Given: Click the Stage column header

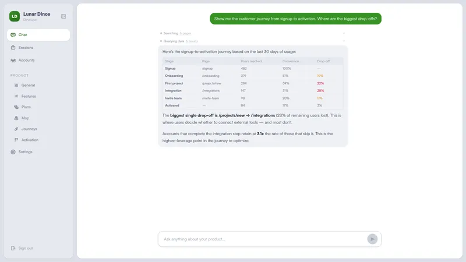Looking at the screenshot, I should coord(169,61).
